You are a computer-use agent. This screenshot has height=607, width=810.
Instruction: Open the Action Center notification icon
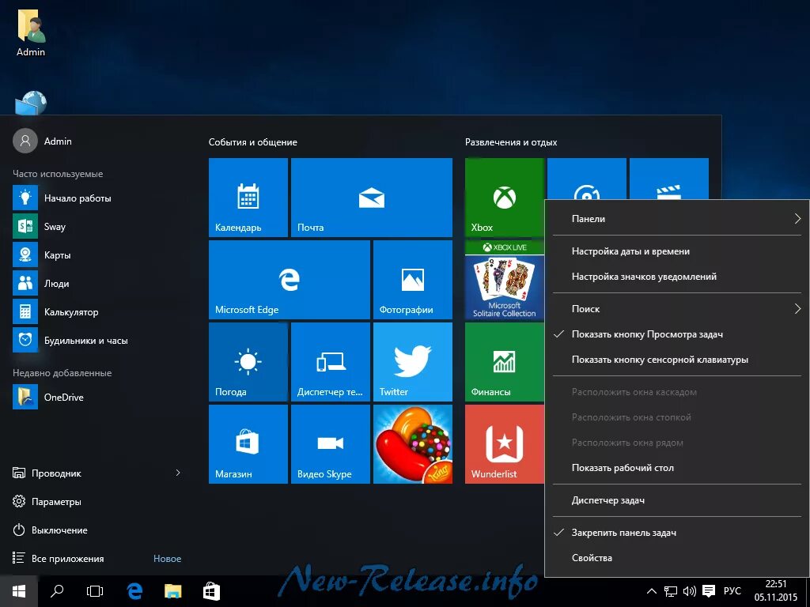tap(709, 591)
